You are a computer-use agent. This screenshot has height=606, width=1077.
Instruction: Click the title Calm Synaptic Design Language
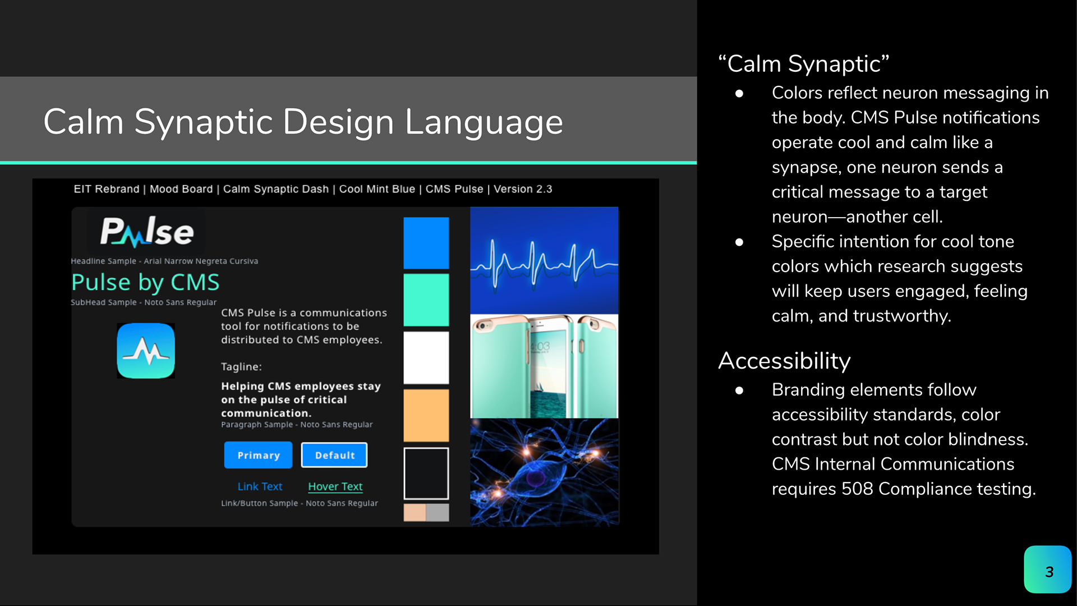pyautogui.click(x=303, y=122)
